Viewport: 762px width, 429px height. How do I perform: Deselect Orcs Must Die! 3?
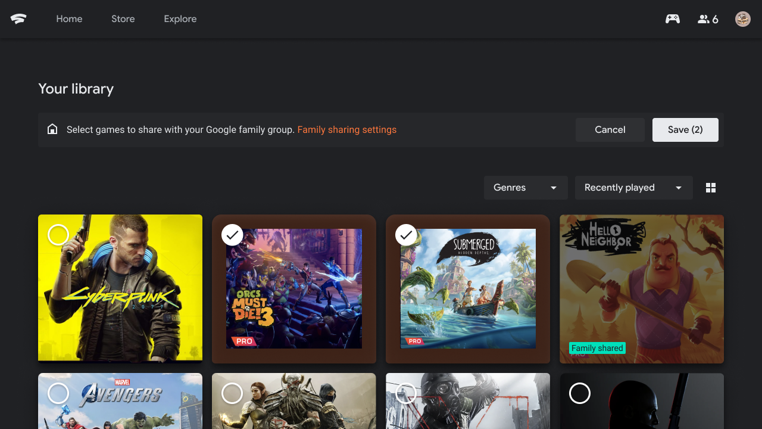tap(232, 235)
